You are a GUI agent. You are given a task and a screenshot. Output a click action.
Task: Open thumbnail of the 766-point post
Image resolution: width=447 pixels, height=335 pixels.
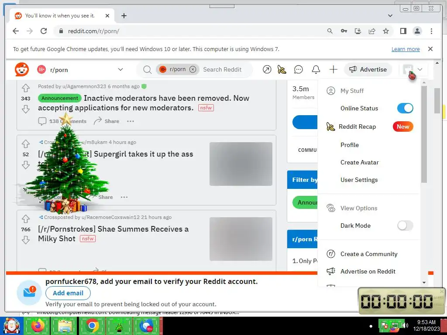(x=241, y=239)
